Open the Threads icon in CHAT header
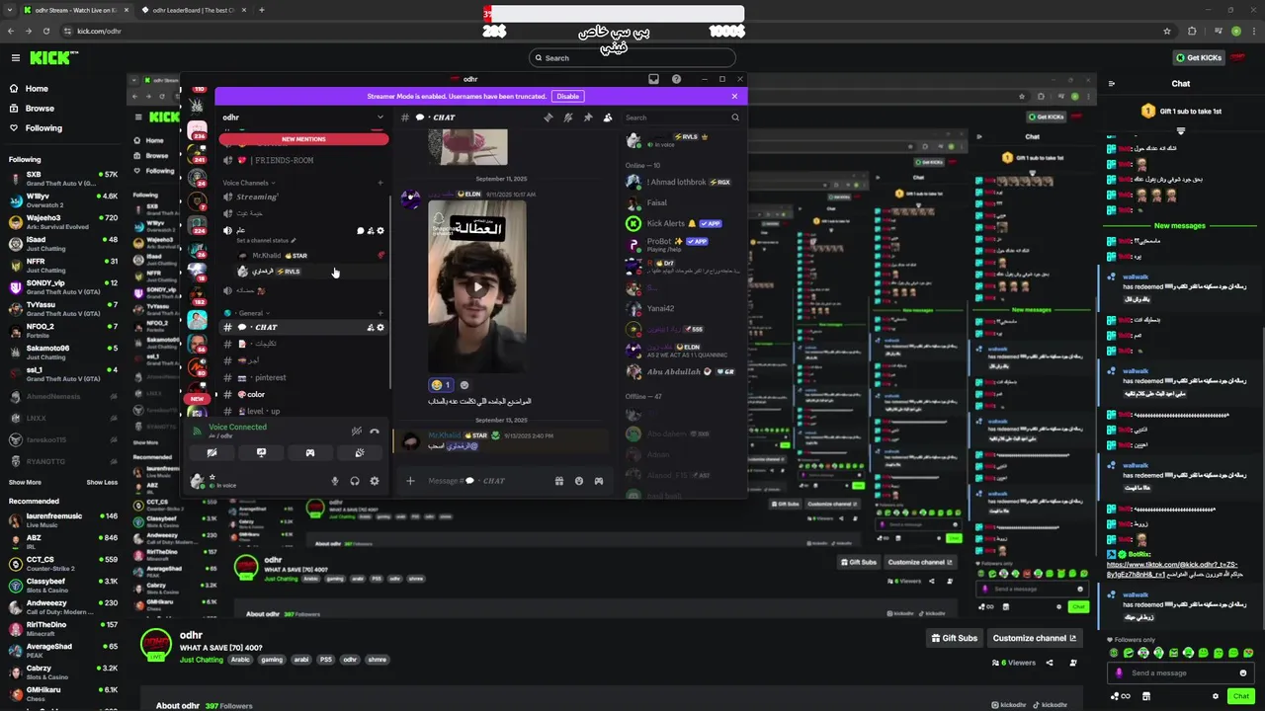Viewport: 1265px width, 711px height. 548,118
